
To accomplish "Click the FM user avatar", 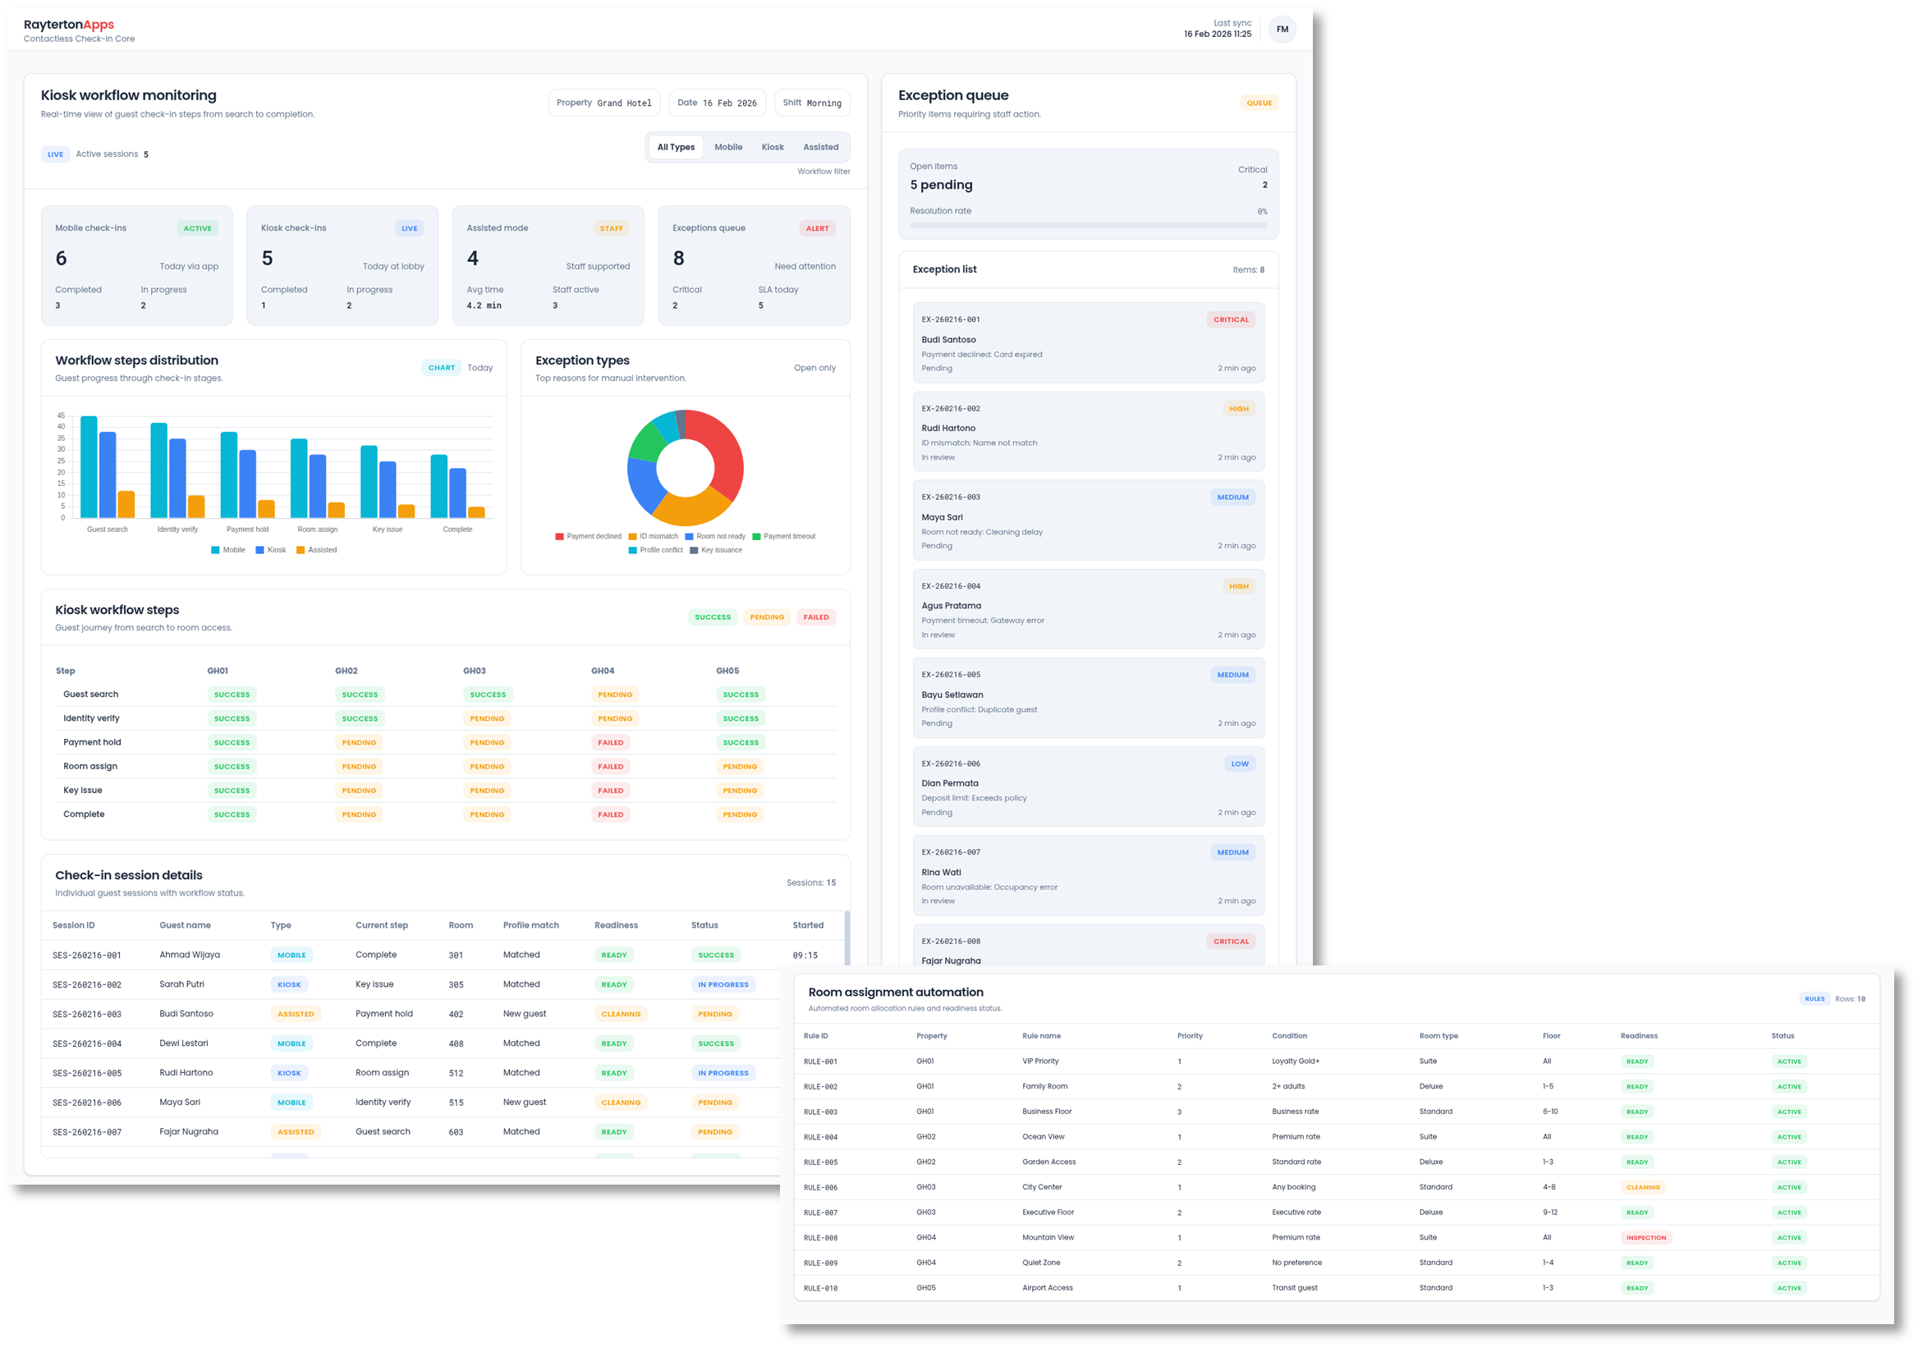I will coord(1282,30).
